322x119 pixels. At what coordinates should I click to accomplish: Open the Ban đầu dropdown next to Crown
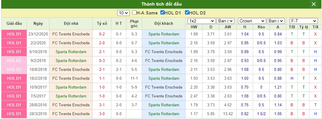click(x=276, y=21)
